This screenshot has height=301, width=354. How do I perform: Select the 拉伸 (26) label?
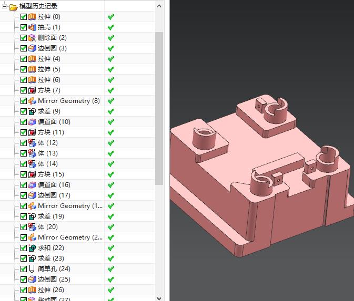click(51, 290)
